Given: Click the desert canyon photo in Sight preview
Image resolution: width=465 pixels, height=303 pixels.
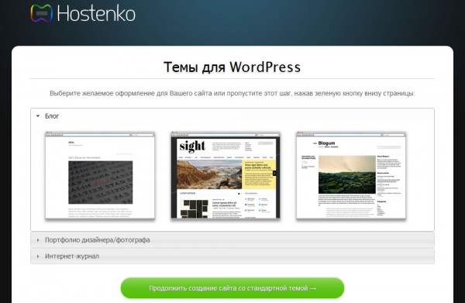Looking at the screenshot, I should click(209, 174).
